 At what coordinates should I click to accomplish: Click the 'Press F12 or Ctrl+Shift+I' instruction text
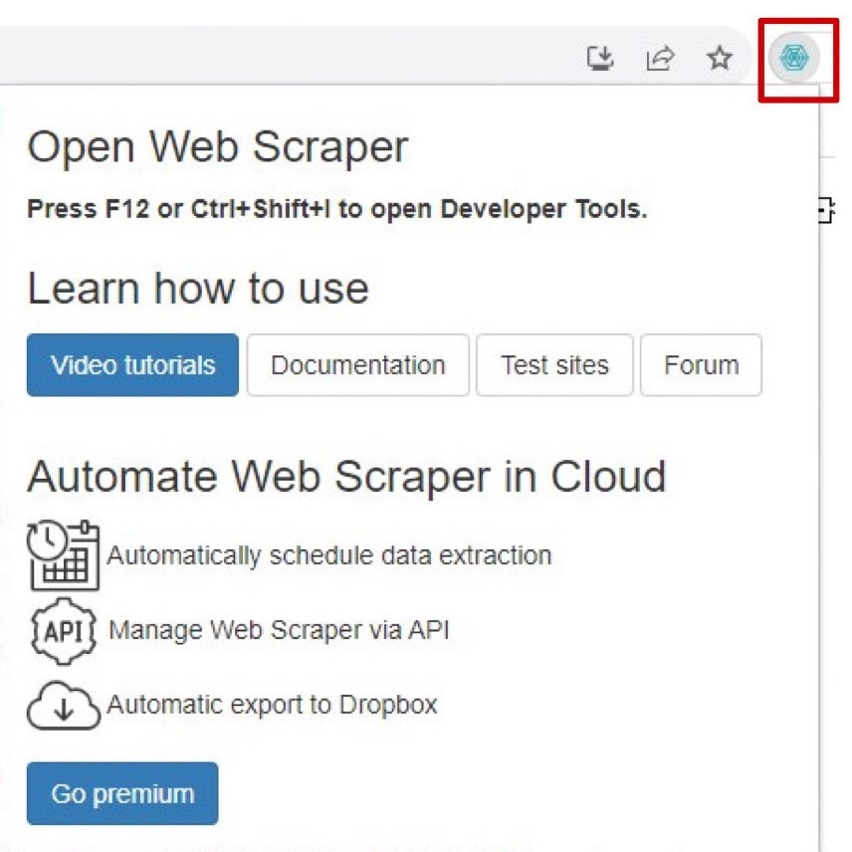tap(337, 209)
